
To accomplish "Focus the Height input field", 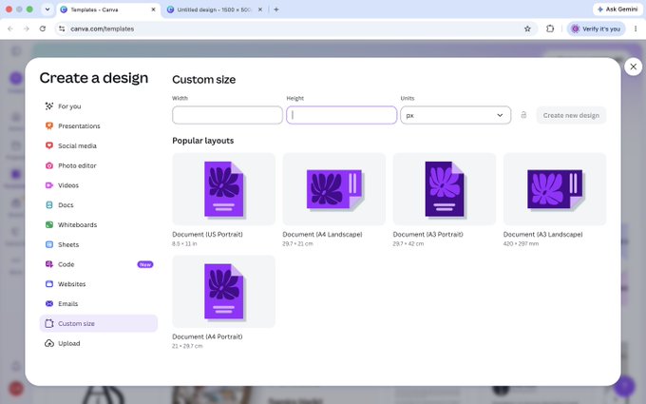I will tap(342, 115).
